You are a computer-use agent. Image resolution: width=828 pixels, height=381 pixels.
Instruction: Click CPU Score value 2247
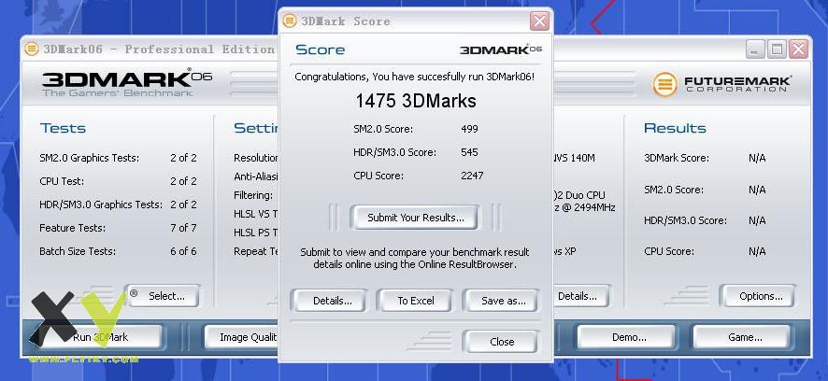pos(472,176)
